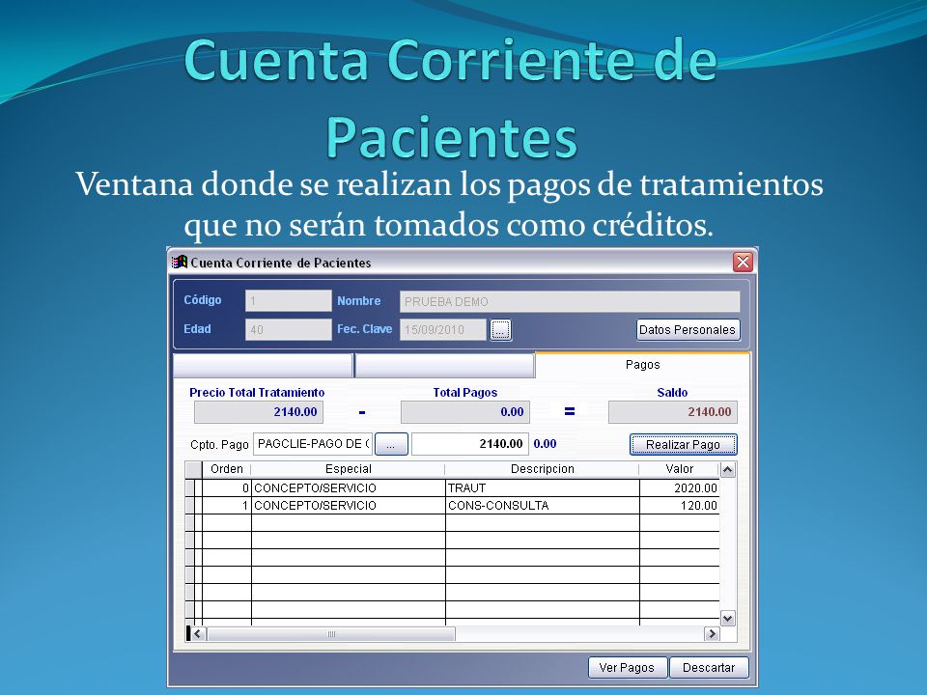927x695 pixels.
Task: Click the 2020.00 value cell
Action: pyautogui.click(x=679, y=488)
